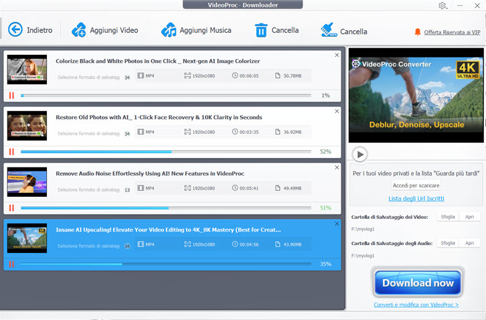486x320 pixels.
Task: Click Apri for video save folder
Action: coord(469,217)
